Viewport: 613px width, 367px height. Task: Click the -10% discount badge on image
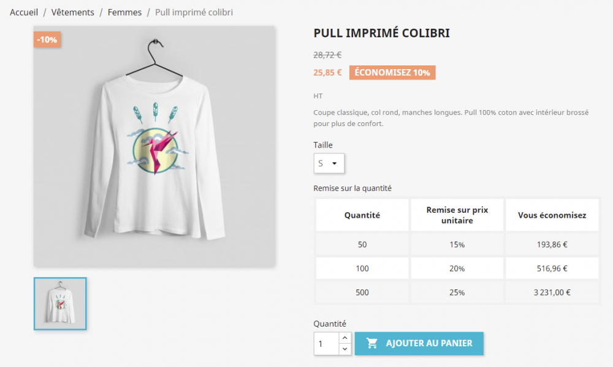(47, 39)
